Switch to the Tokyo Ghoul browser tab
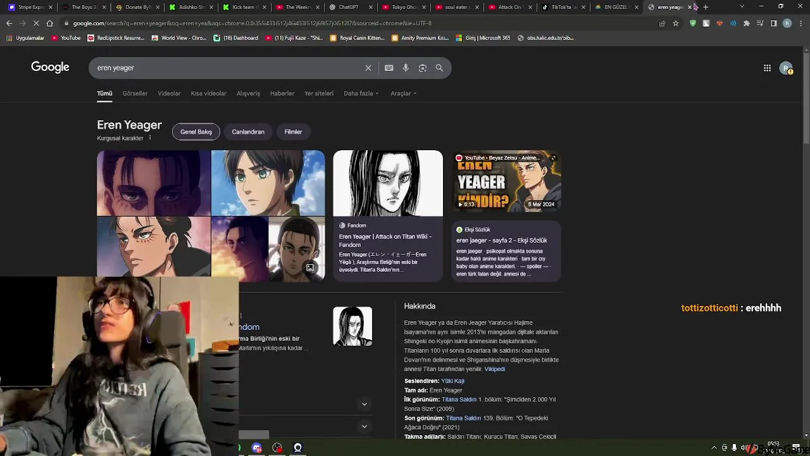 coord(404,7)
